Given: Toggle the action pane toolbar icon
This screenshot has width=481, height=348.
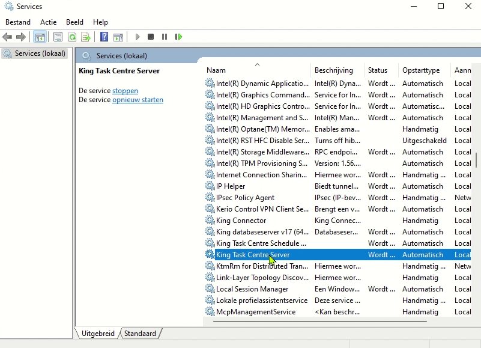Looking at the screenshot, I should [x=118, y=37].
